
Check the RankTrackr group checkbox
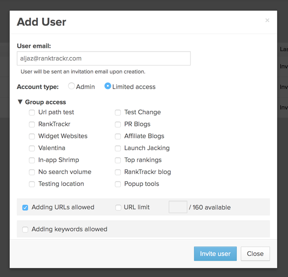(x=32, y=124)
